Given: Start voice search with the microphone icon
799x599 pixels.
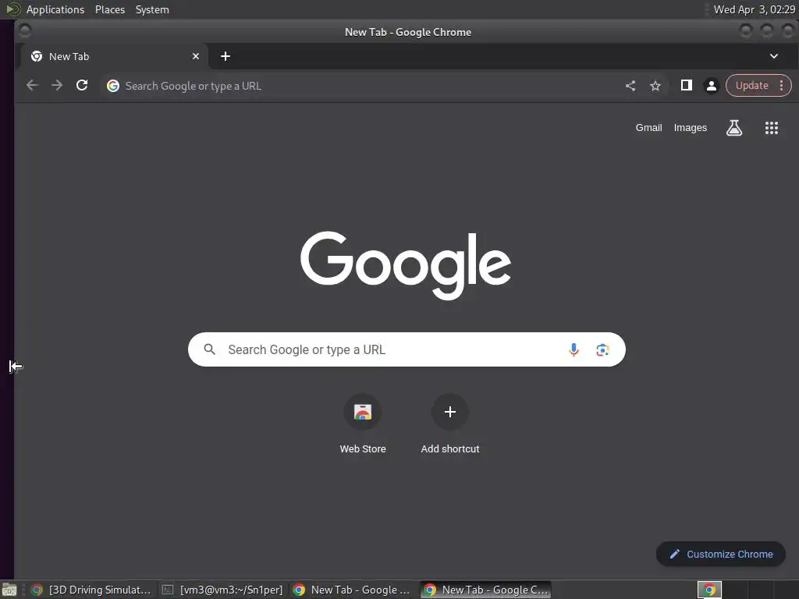Looking at the screenshot, I should tap(574, 350).
